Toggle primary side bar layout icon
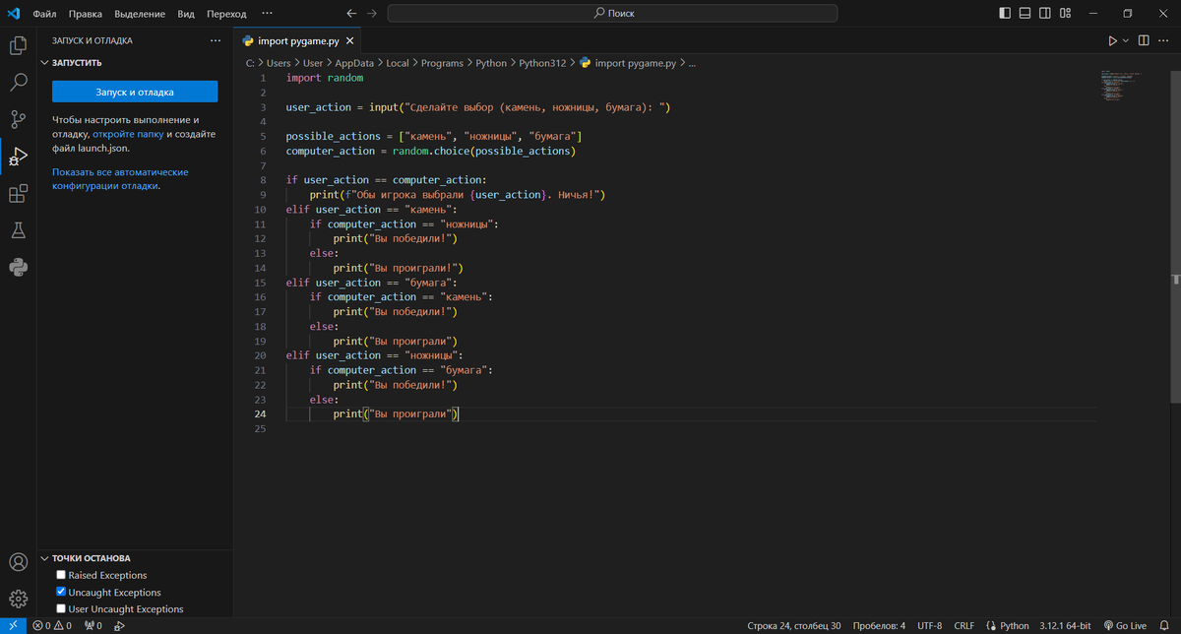The height and width of the screenshot is (634, 1181). (x=1004, y=14)
